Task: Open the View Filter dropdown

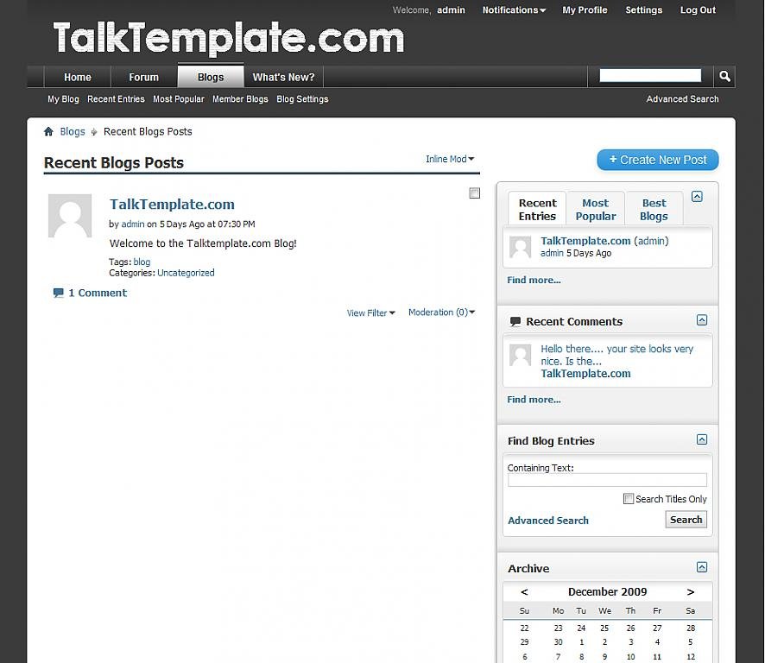Action: (x=370, y=313)
